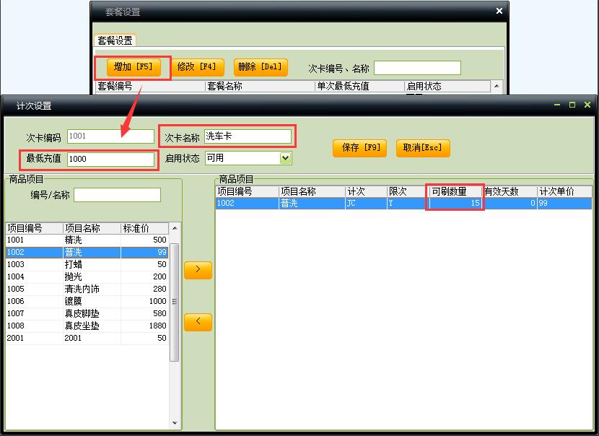Viewport: 599px width, 436px height.
Task: Select the 镀膜 row 1006
Action: 87,301
